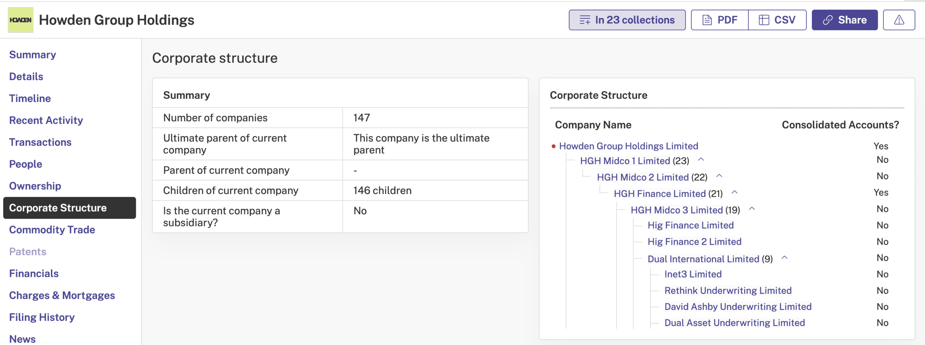Collapse the HGH Finance Limited node
Image resolution: width=925 pixels, height=345 pixels.
[735, 192]
